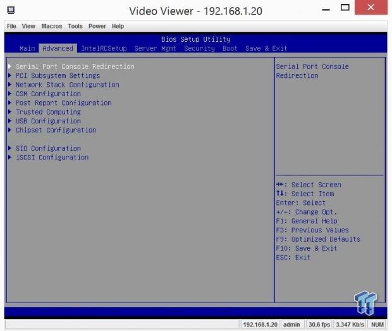Image resolution: width=392 pixels, height=331 pixels.
Task: Minimize the Video Viewer window
Action: pyautogui.click(x=326, y=9)
